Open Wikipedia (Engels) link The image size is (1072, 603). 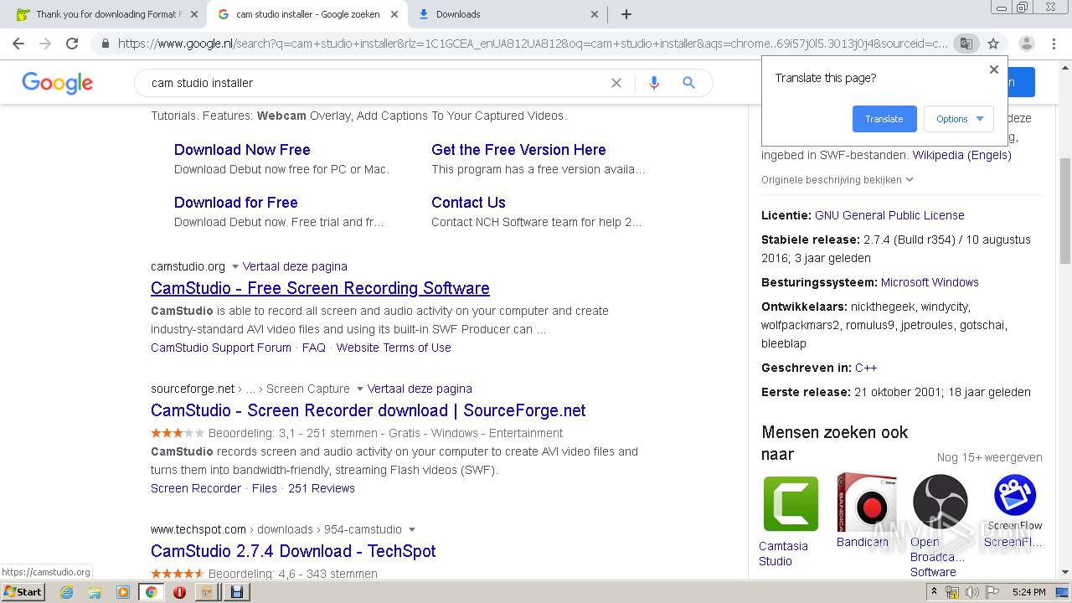click(962, 155)
